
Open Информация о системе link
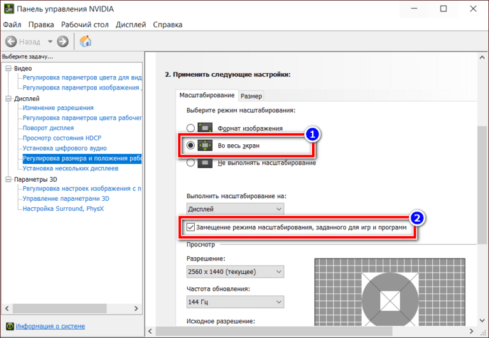[x=50, y=326]
